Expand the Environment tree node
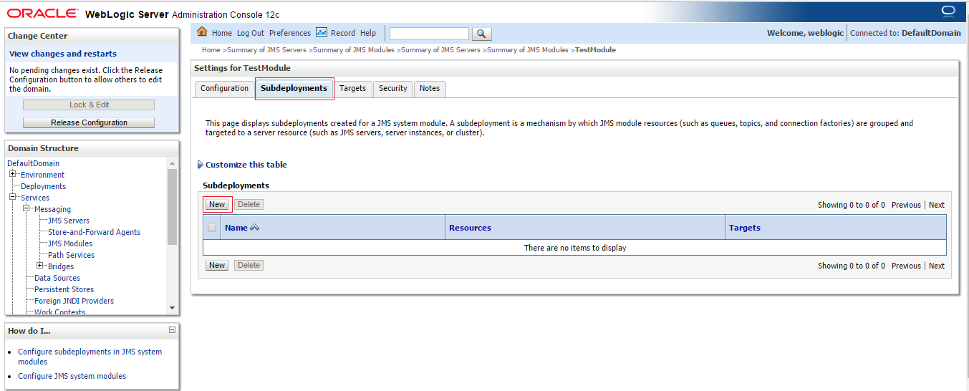 point(13,174)
